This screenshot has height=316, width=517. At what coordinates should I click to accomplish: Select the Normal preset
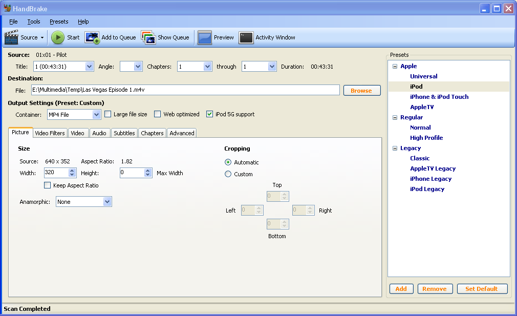pos(420,128)
